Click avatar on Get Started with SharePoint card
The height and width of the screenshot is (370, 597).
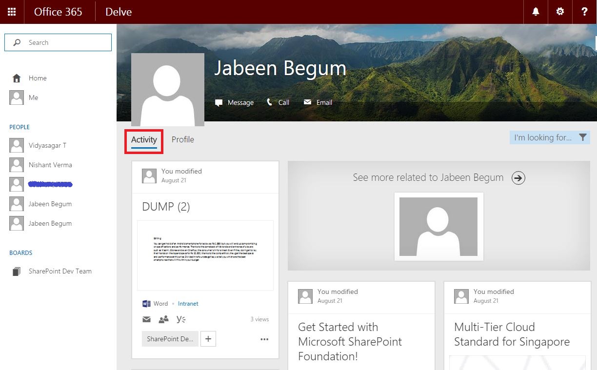[305, 296]
